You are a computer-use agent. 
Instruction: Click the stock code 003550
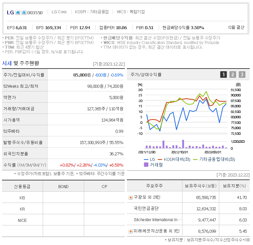pos(35,13)
